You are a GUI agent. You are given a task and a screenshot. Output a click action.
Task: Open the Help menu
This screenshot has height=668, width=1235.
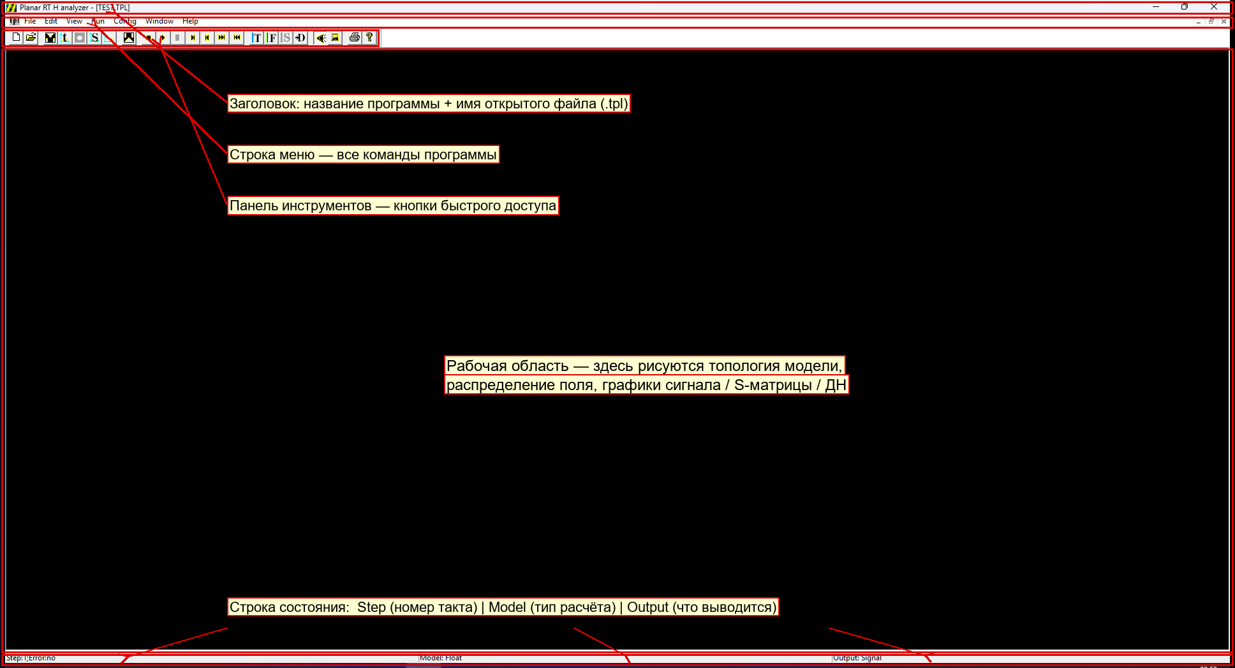190,21
